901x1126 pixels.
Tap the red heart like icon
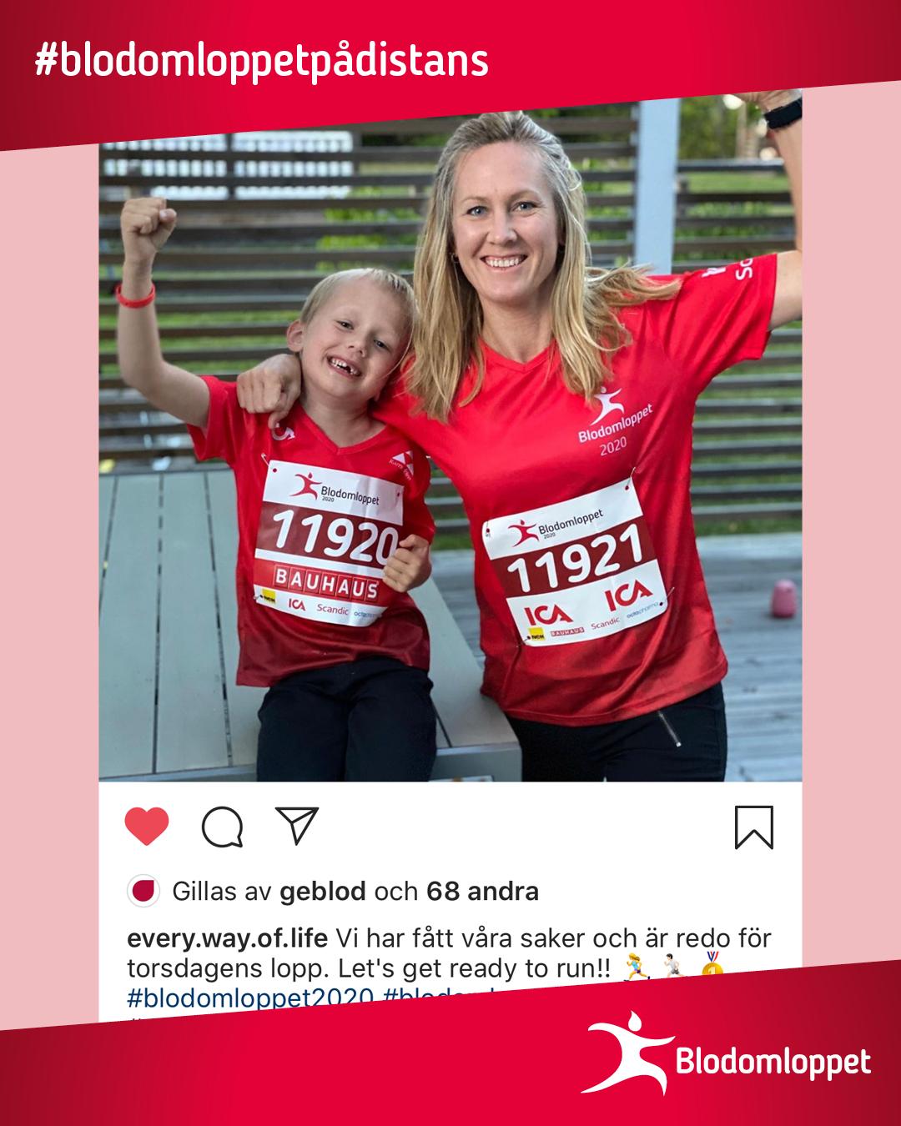(x=147, y=827)
